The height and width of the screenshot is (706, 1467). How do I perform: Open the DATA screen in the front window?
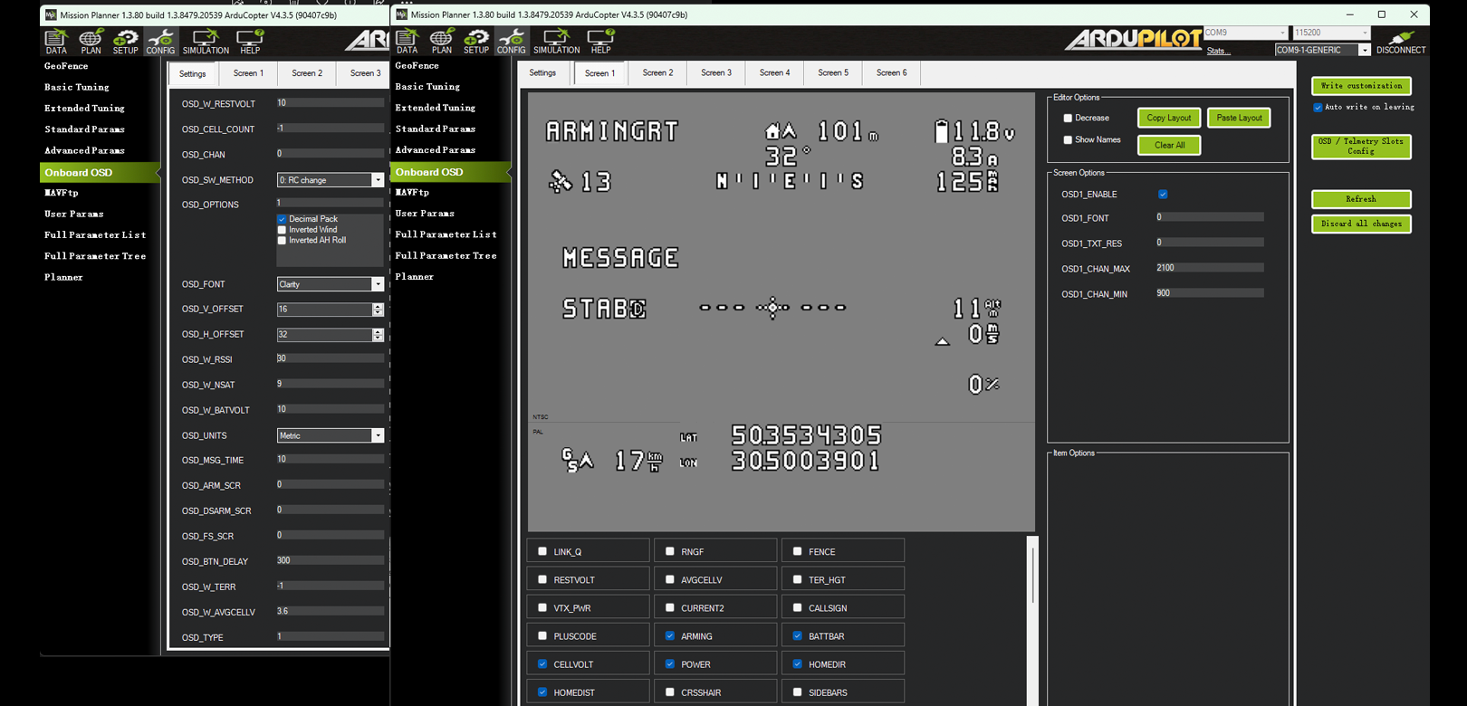coord(407,41)
